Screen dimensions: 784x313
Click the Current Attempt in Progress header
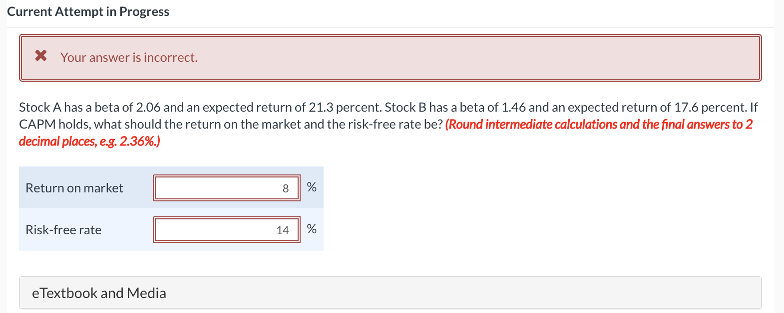(88, 11)
